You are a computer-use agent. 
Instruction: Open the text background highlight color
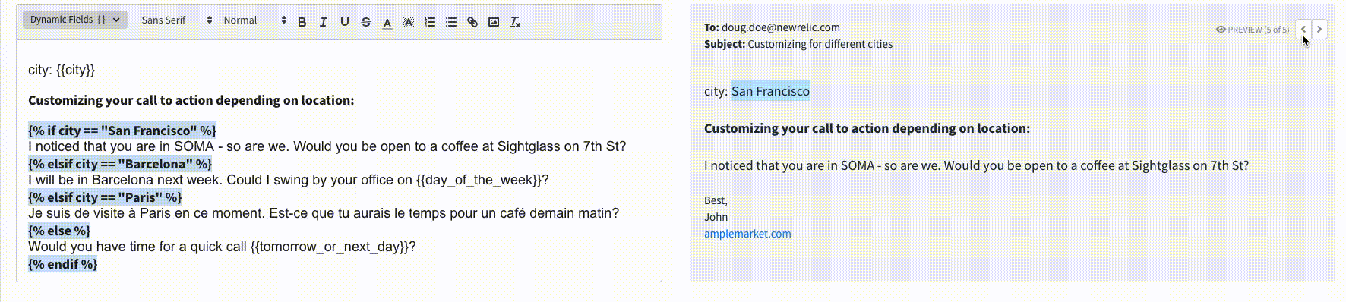[409, 22]
